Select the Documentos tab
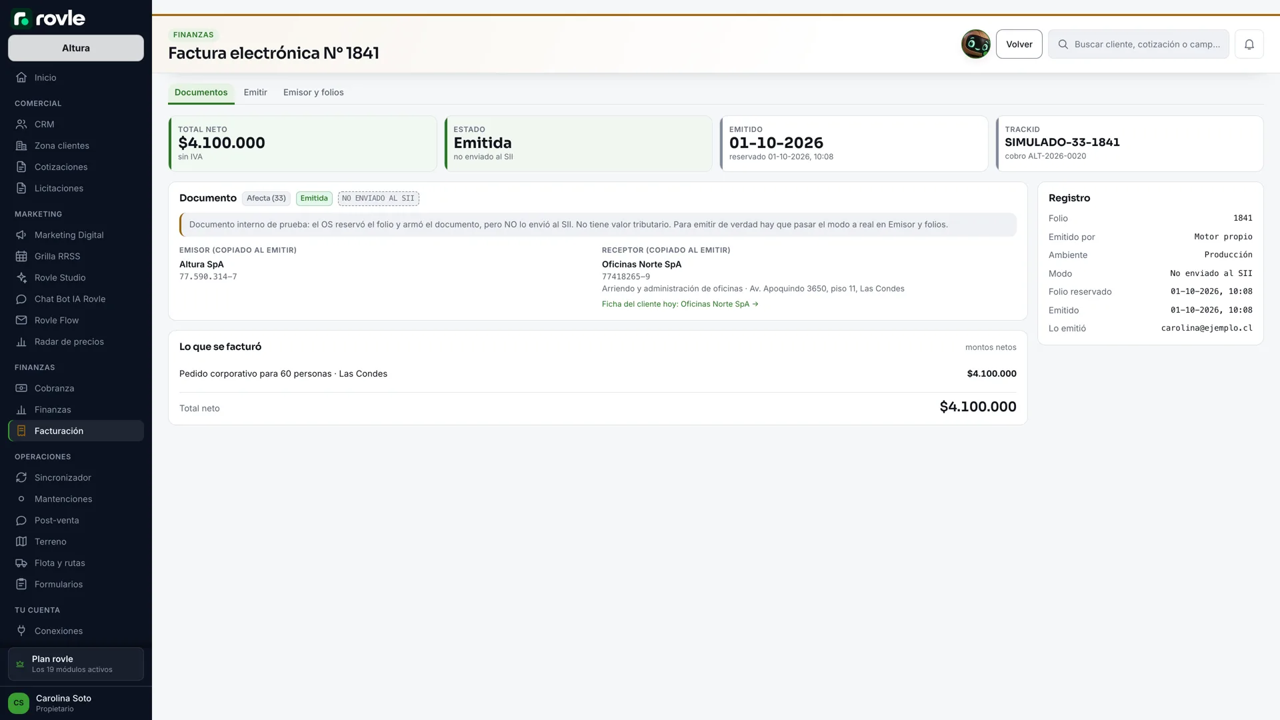 [201, 92]
